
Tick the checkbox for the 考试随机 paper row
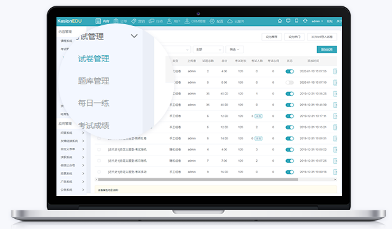(99, 150)
